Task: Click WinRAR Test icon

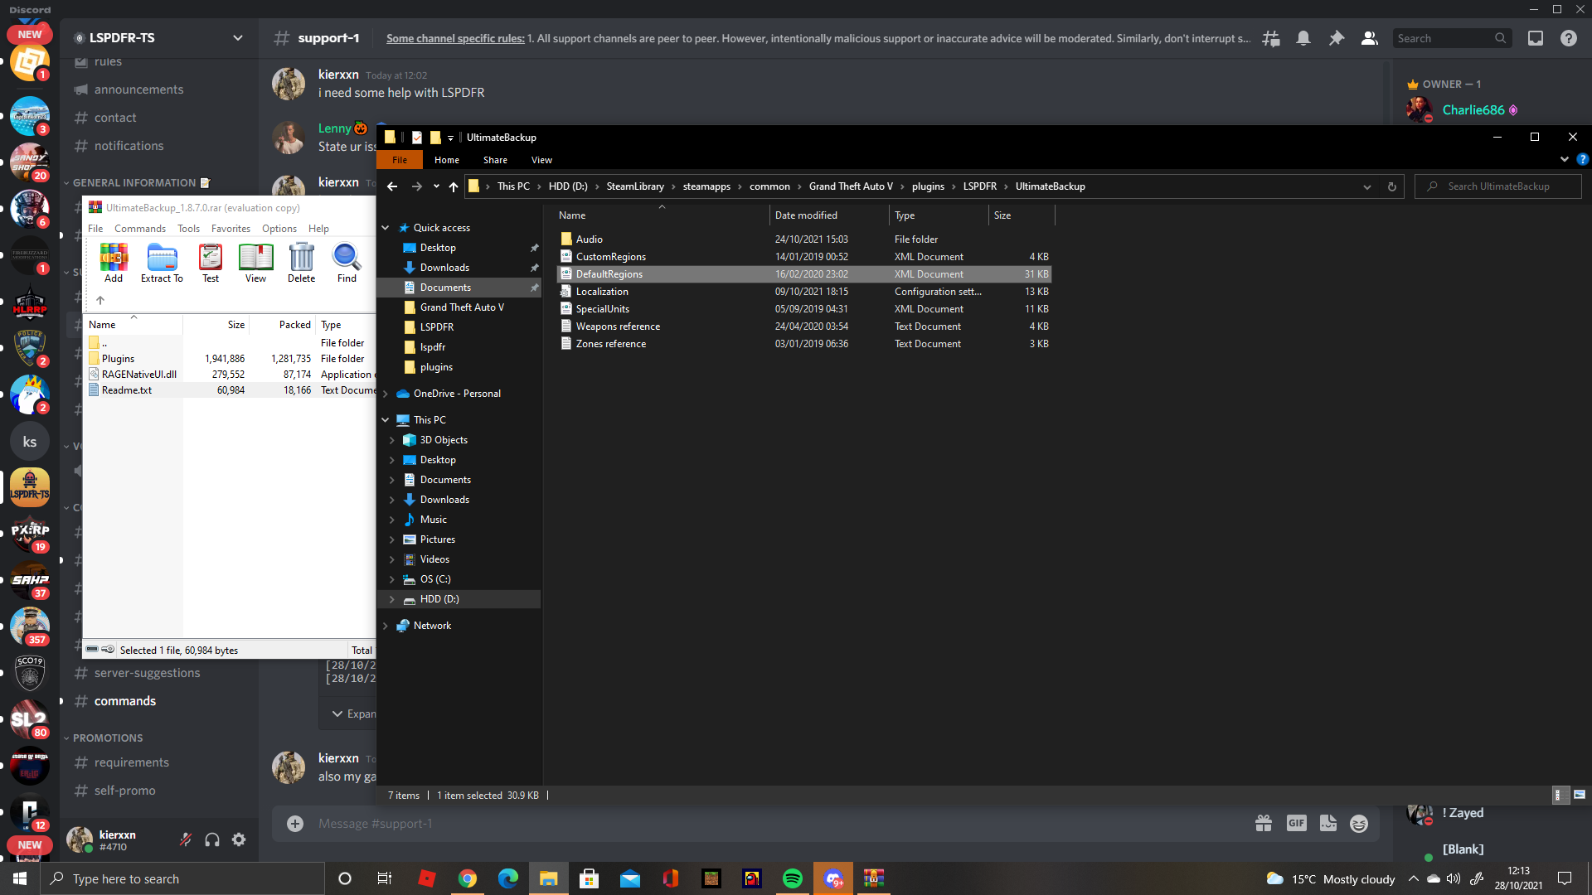Action: coord(211,259)
